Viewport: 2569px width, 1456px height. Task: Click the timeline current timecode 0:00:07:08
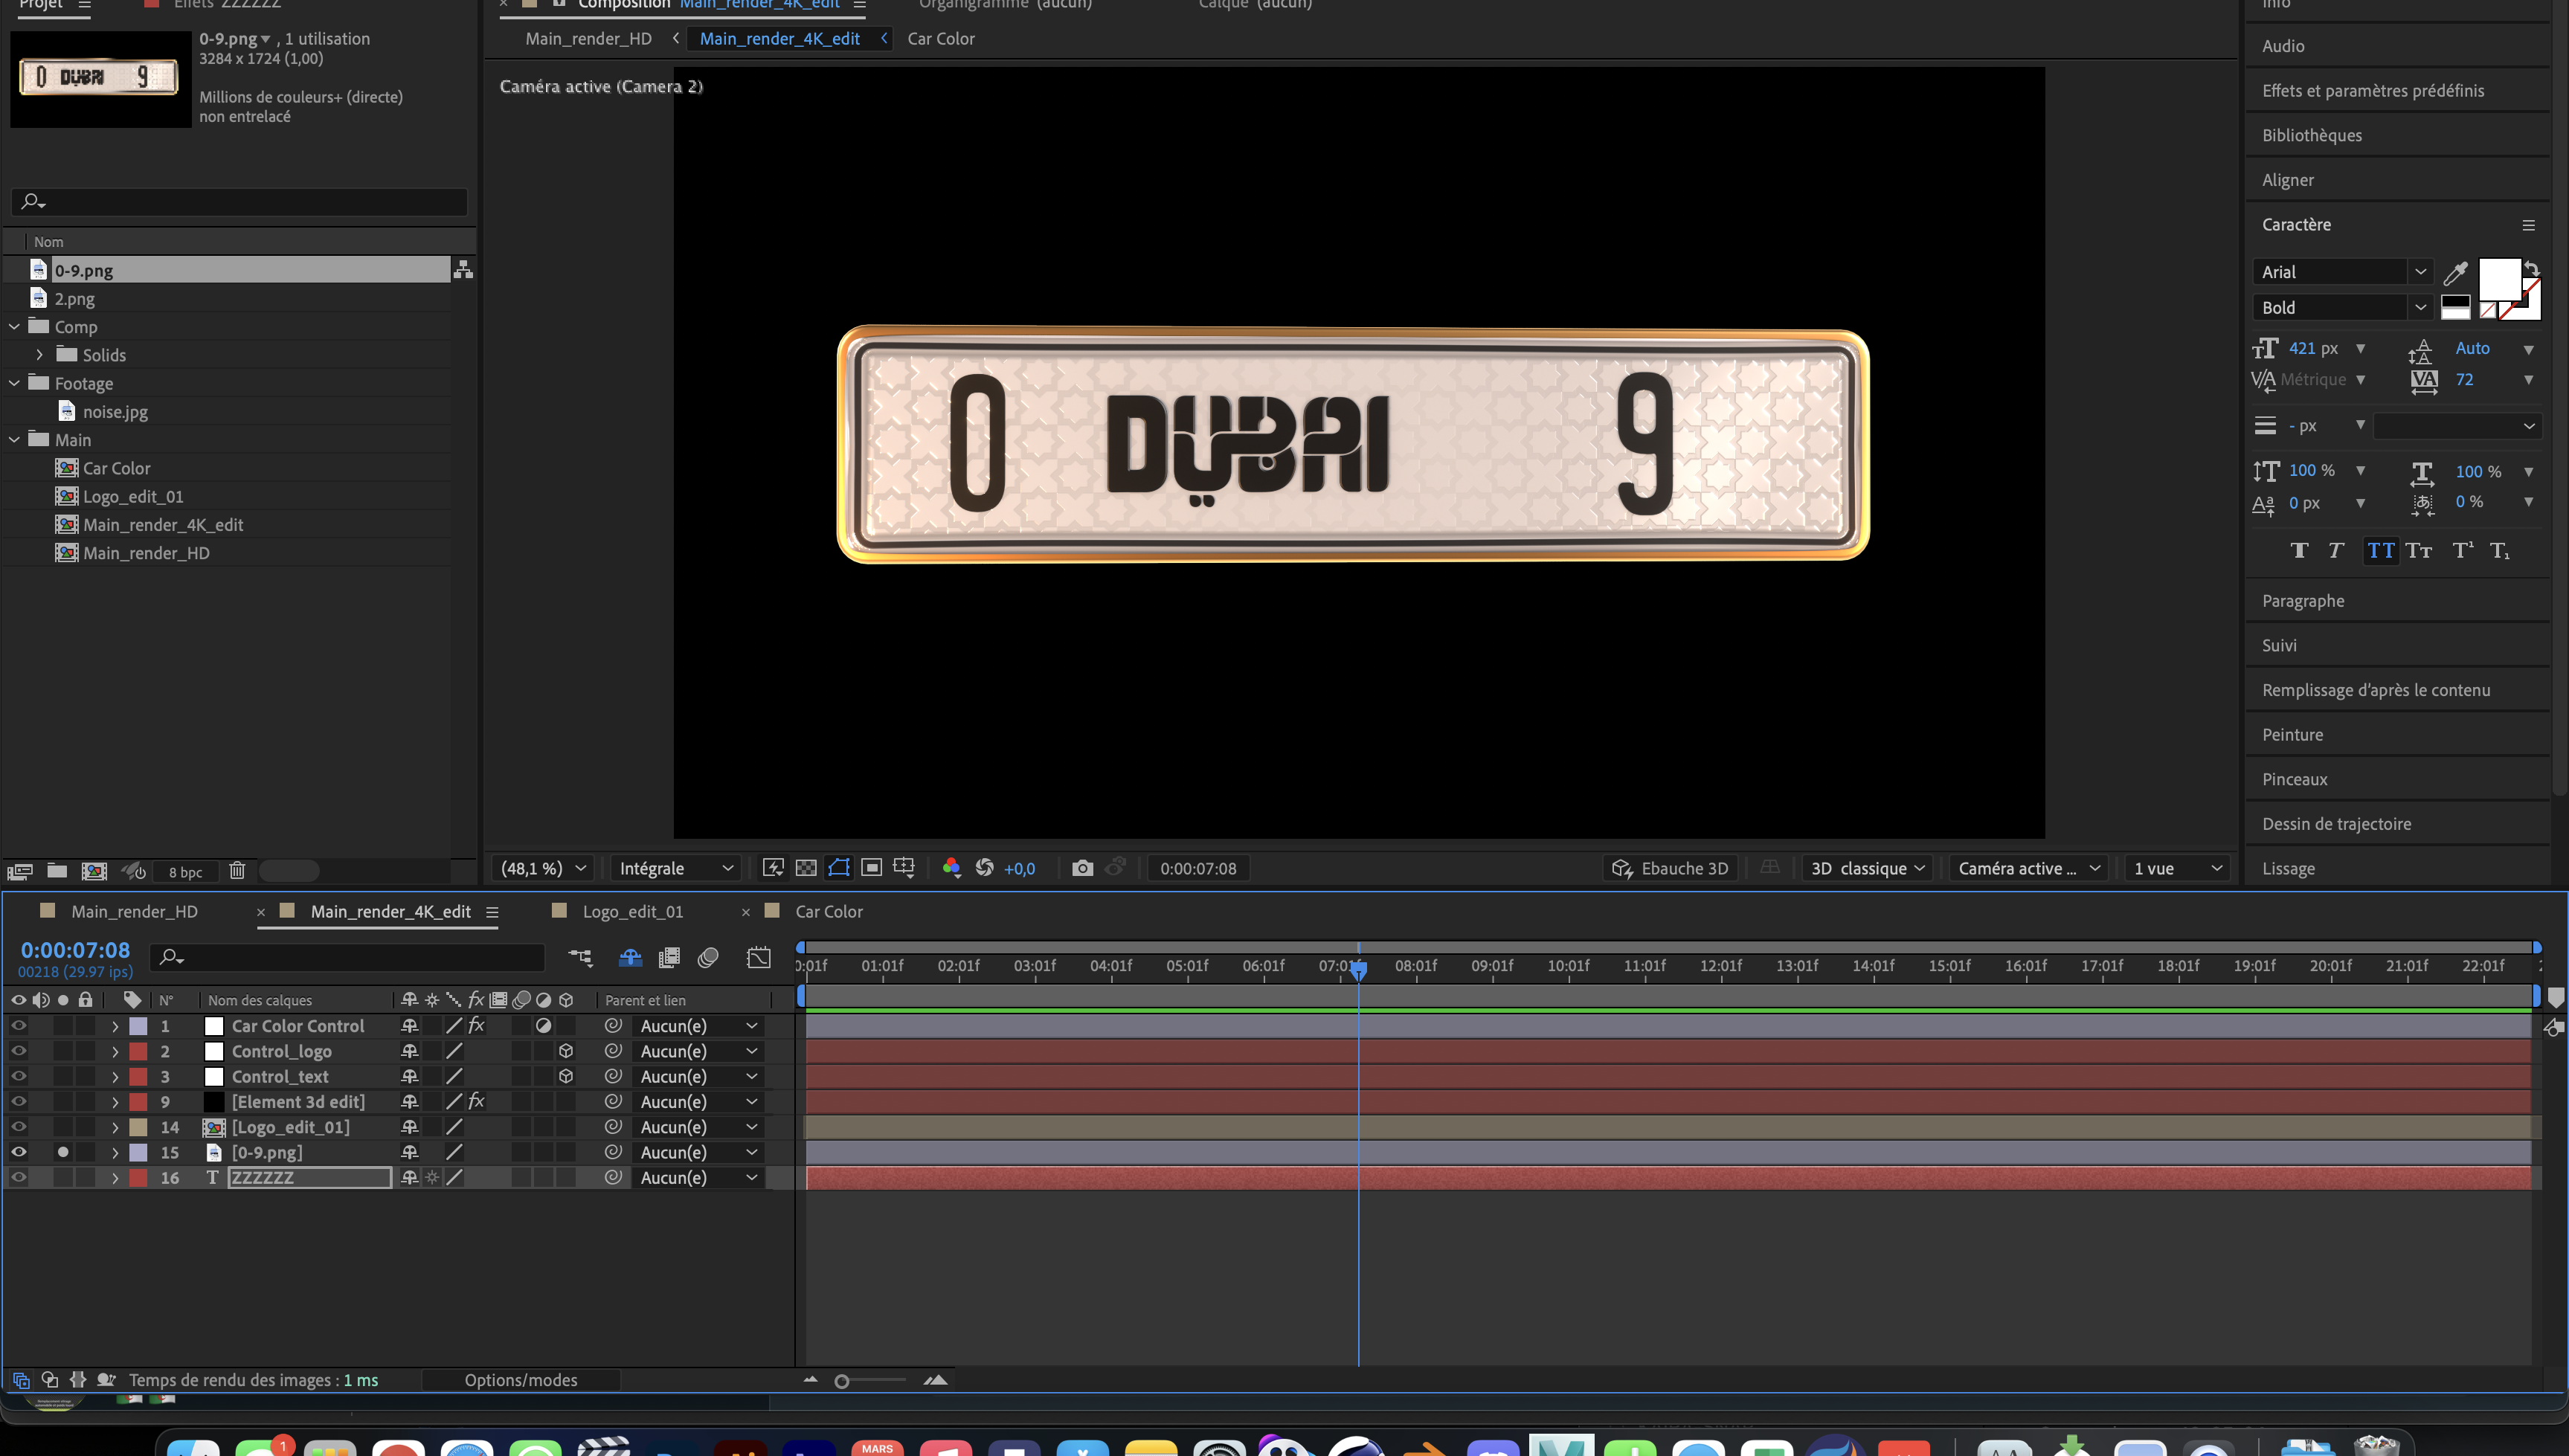(75, 950)
